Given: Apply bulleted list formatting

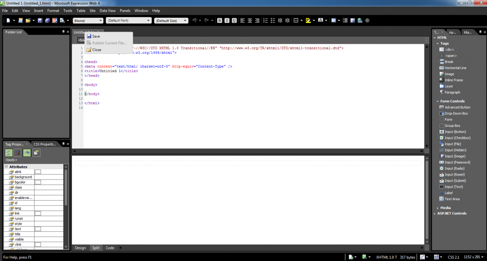Looking at the screenshot, I should tap(273, 20).
